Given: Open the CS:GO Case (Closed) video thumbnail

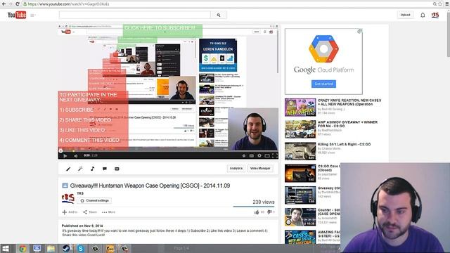Looking at the screenshot, I should tap(300, 174).
